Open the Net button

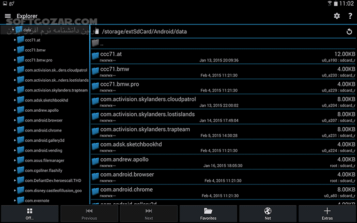click(x=268, y=214)
